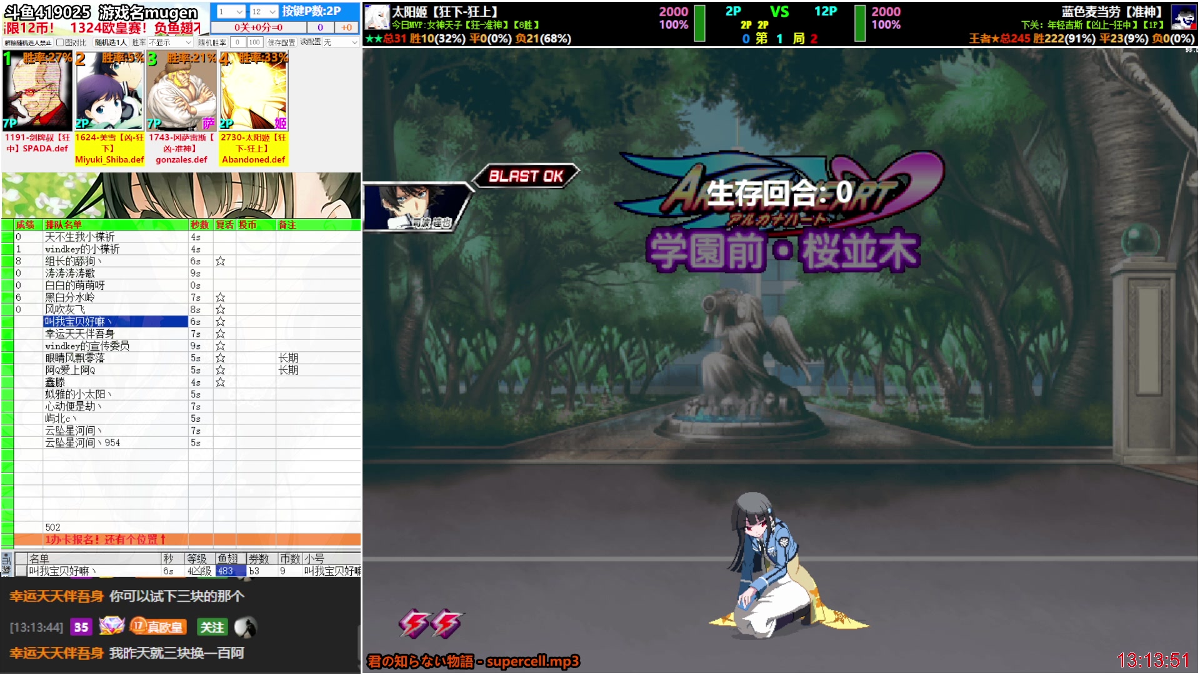Image resolution: width=1200 pixels, height=675 pixels.
Task: Click the 成绩 column header
Action: pos(28,225)
